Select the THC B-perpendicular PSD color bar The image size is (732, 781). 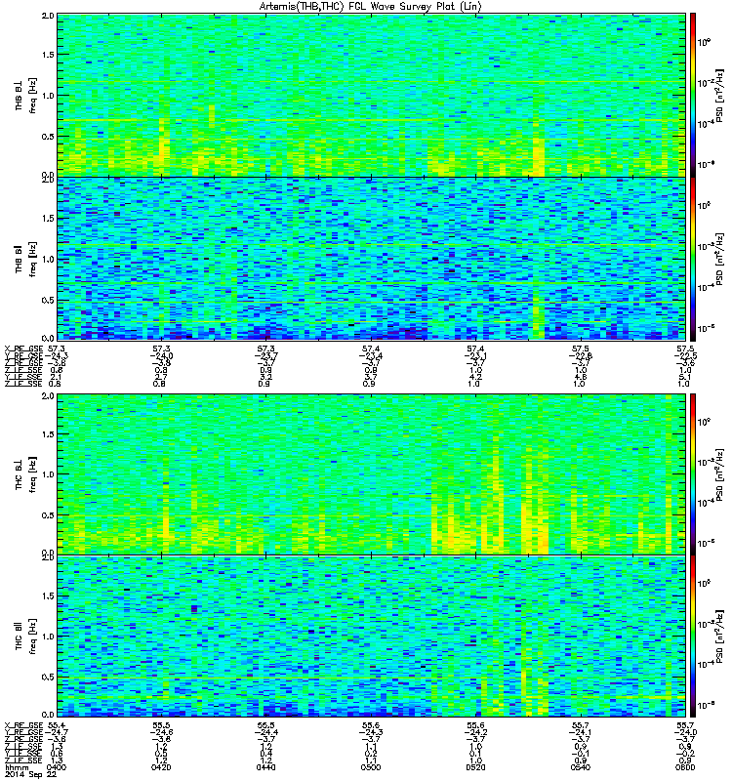[692, 474]
